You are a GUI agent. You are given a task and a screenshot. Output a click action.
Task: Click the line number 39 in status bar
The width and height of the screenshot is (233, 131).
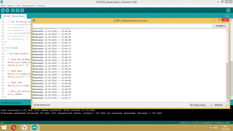[2, 123]
